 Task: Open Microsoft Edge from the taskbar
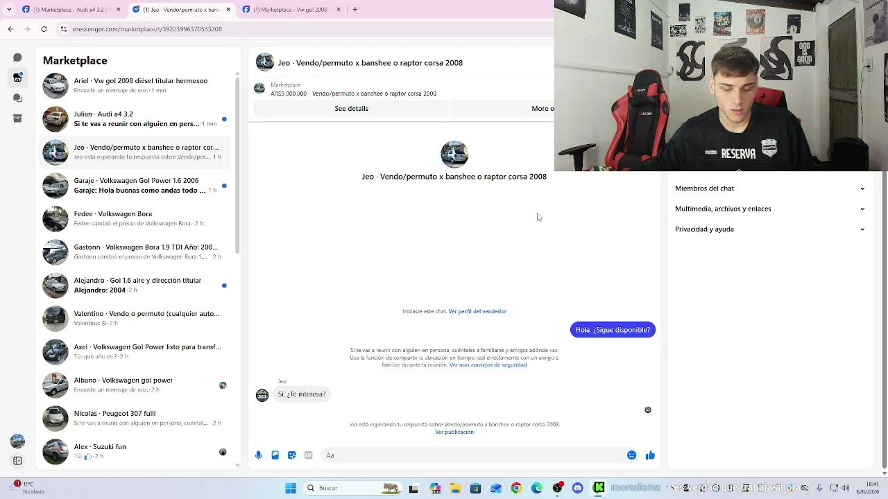click(x=536, y=488)
